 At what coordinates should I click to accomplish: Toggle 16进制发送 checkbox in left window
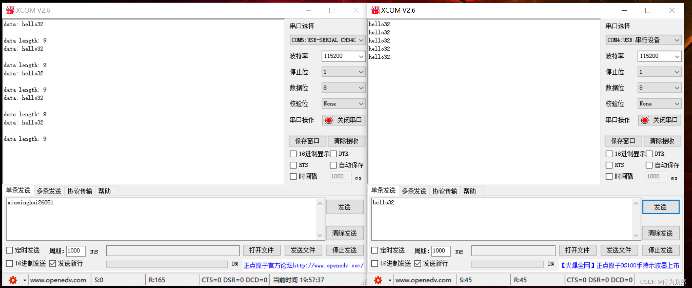click(10, 263)
